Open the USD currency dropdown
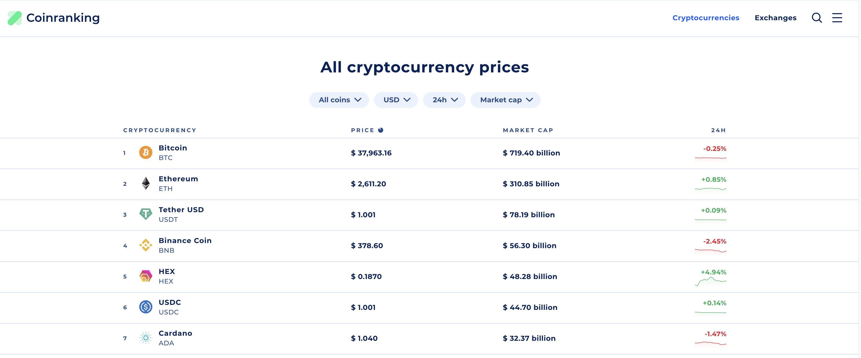This screenshot has width=861, height=358. (396, 100)
